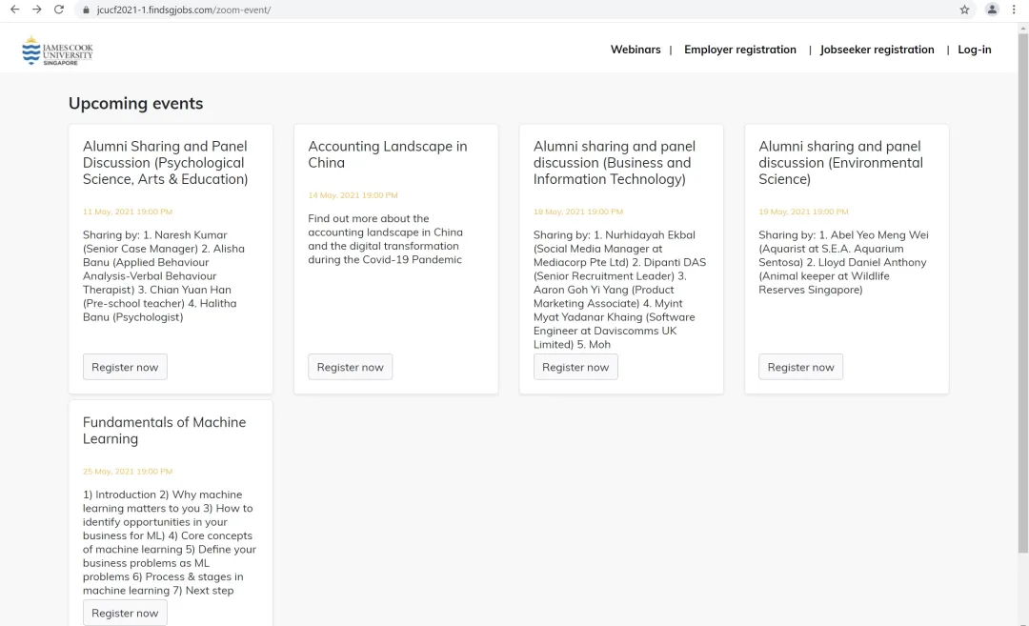Open the Webinars menu item

tap(636, 50)
